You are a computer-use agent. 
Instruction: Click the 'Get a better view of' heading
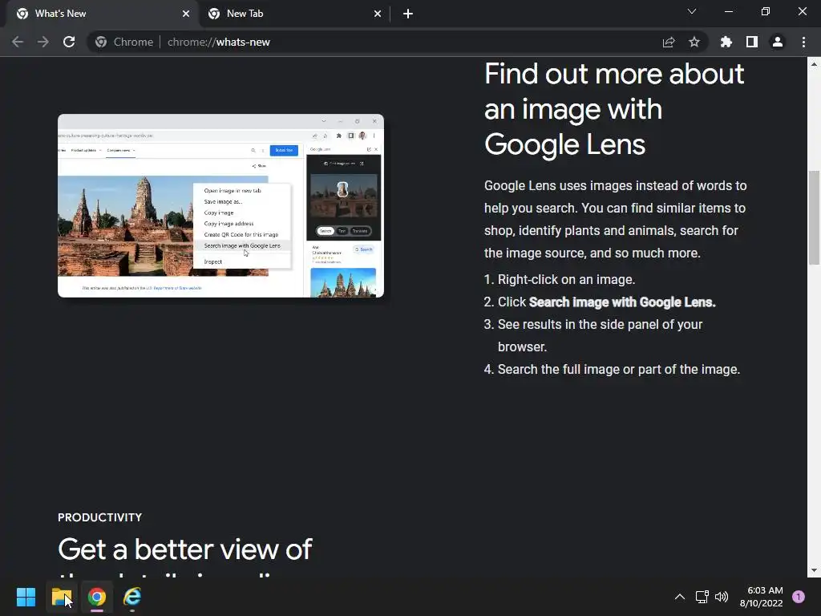(x=185, y=549)
